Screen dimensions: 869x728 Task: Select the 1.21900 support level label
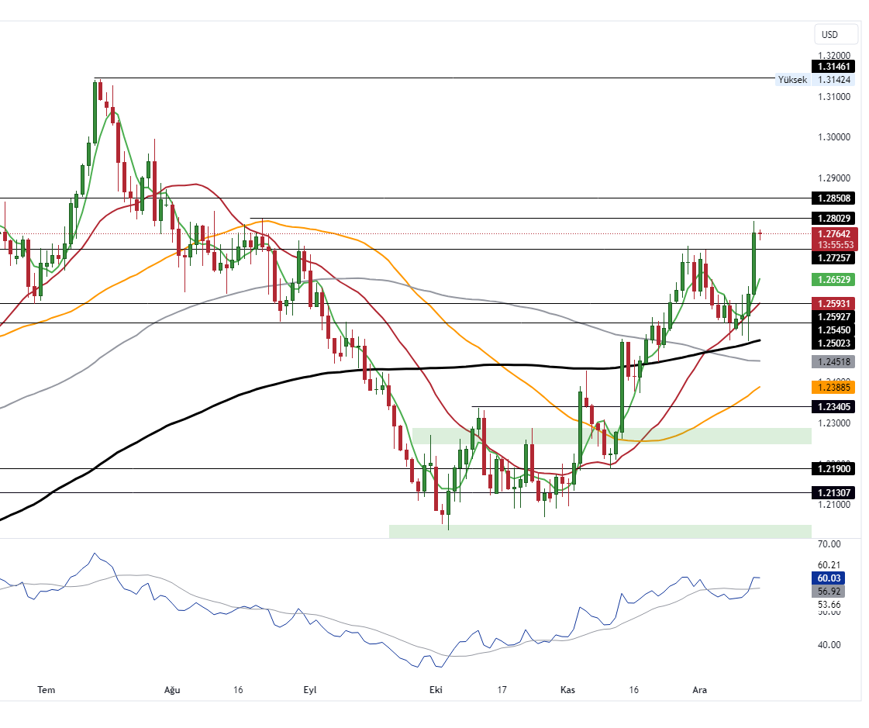[x=836, y=468]
